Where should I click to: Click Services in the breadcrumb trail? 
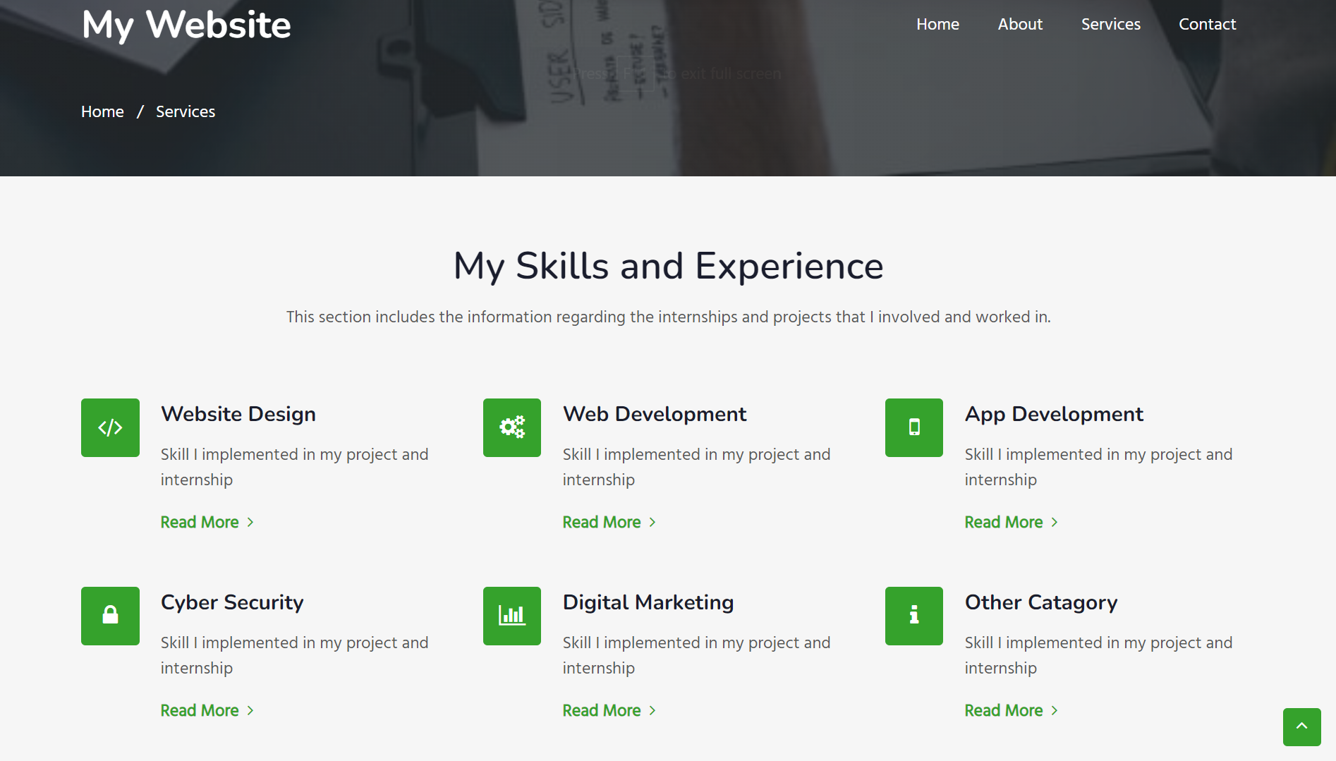[186, 111]
